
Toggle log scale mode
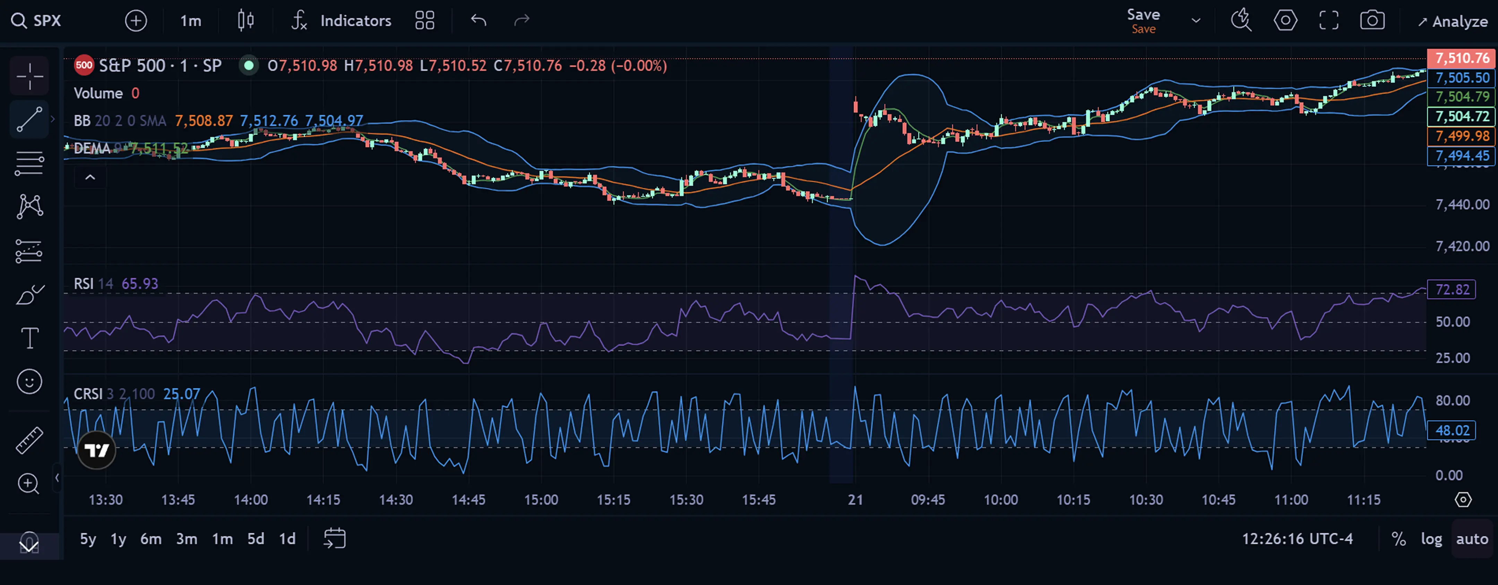coord(1431,539)
